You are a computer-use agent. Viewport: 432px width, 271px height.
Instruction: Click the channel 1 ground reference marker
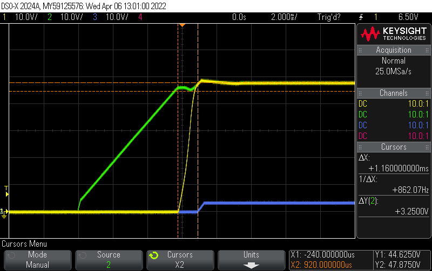[4, 212]
